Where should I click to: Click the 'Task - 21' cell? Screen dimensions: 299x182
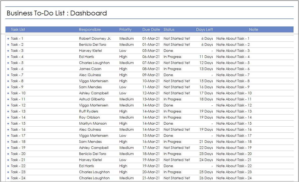pos(18,160)
